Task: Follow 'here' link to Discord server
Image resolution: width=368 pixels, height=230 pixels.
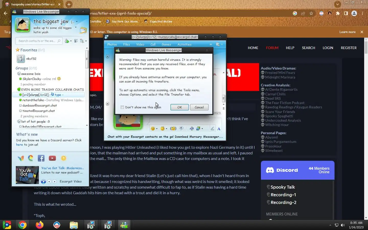Action: coord(19,145)
